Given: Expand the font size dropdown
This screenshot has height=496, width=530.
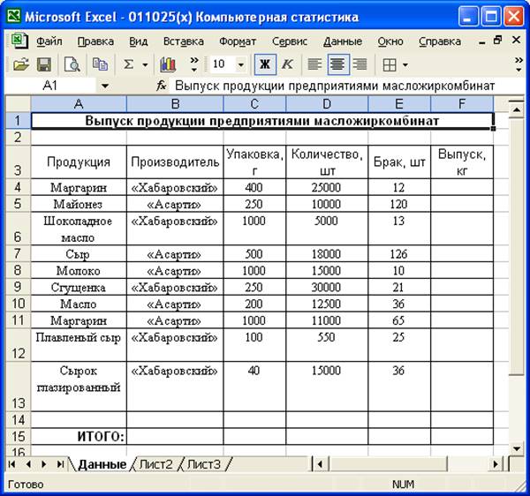Looking at the screenshot, I should (241, 64).
